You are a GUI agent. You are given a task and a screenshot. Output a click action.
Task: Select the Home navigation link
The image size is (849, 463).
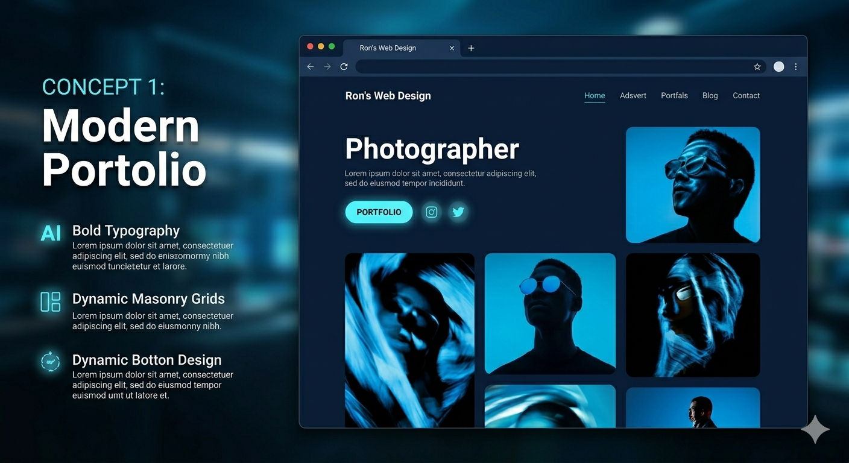[x=595, y=95]
